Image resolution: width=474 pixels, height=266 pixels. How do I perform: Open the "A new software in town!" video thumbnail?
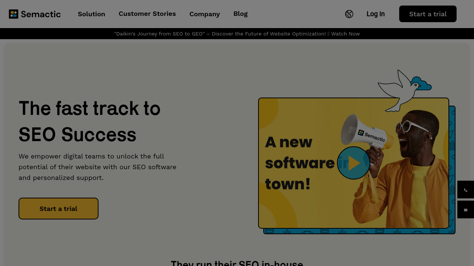coord(353,163)
